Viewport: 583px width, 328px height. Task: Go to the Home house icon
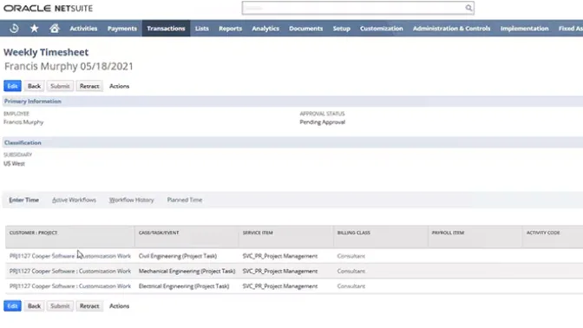[55, 29]
